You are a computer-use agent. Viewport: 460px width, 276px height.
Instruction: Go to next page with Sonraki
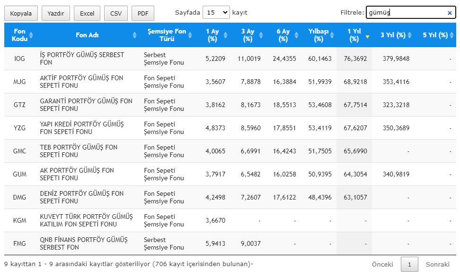(x=437, y=264)
